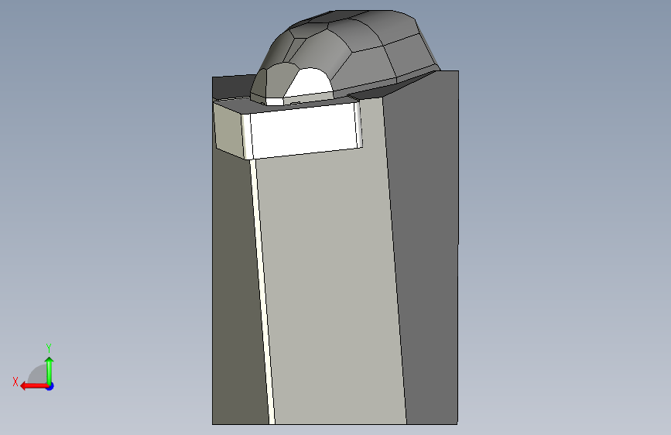
Task: Select the olive left side face of the block
Action: coord(229,131)
